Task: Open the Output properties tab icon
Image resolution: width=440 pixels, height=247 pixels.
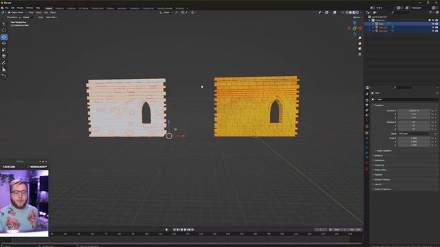Action: pyautogui.click(x=366, y=105)
